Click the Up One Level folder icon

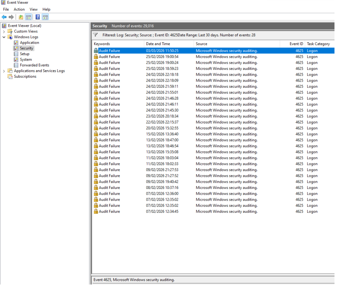(21, 17)
